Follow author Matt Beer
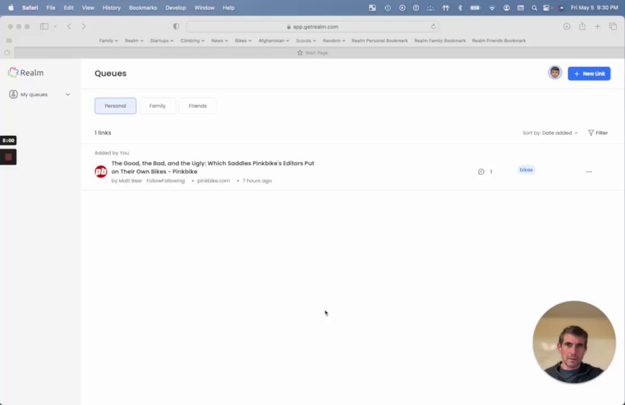Image resolution: width=625 pixels, height=405 pixels. [x=166, y=181]
